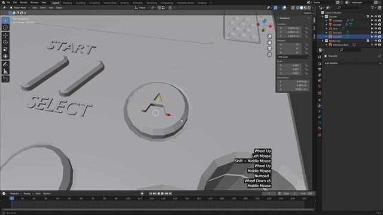Pick the Scale tool
The image size is (383, 215).
point(5,50)
